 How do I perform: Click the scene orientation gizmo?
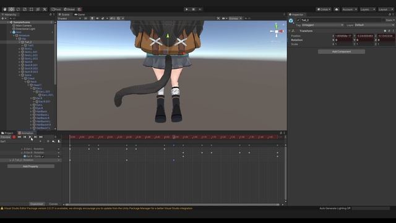click(277, 32)
